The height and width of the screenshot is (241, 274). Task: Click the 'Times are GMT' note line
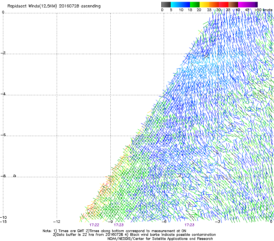(x=114, y=231)
